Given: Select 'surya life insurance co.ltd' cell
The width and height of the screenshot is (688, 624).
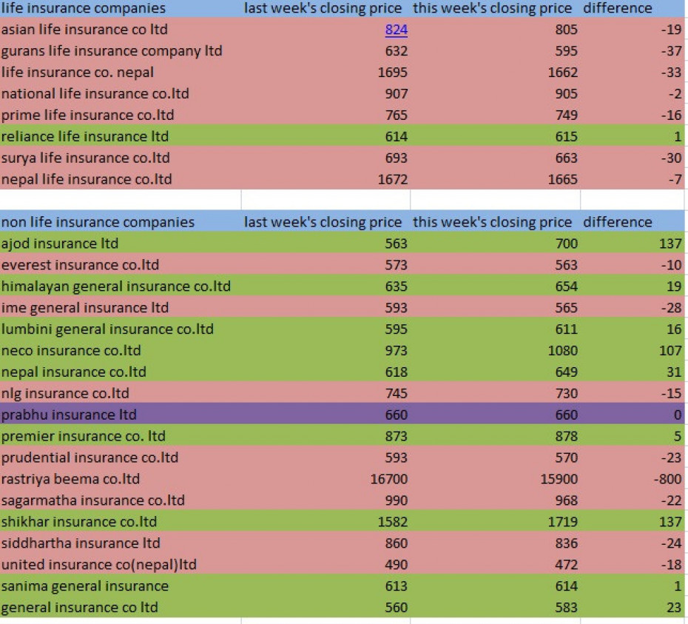Looking at the screenshot, I should pos(121,158).
